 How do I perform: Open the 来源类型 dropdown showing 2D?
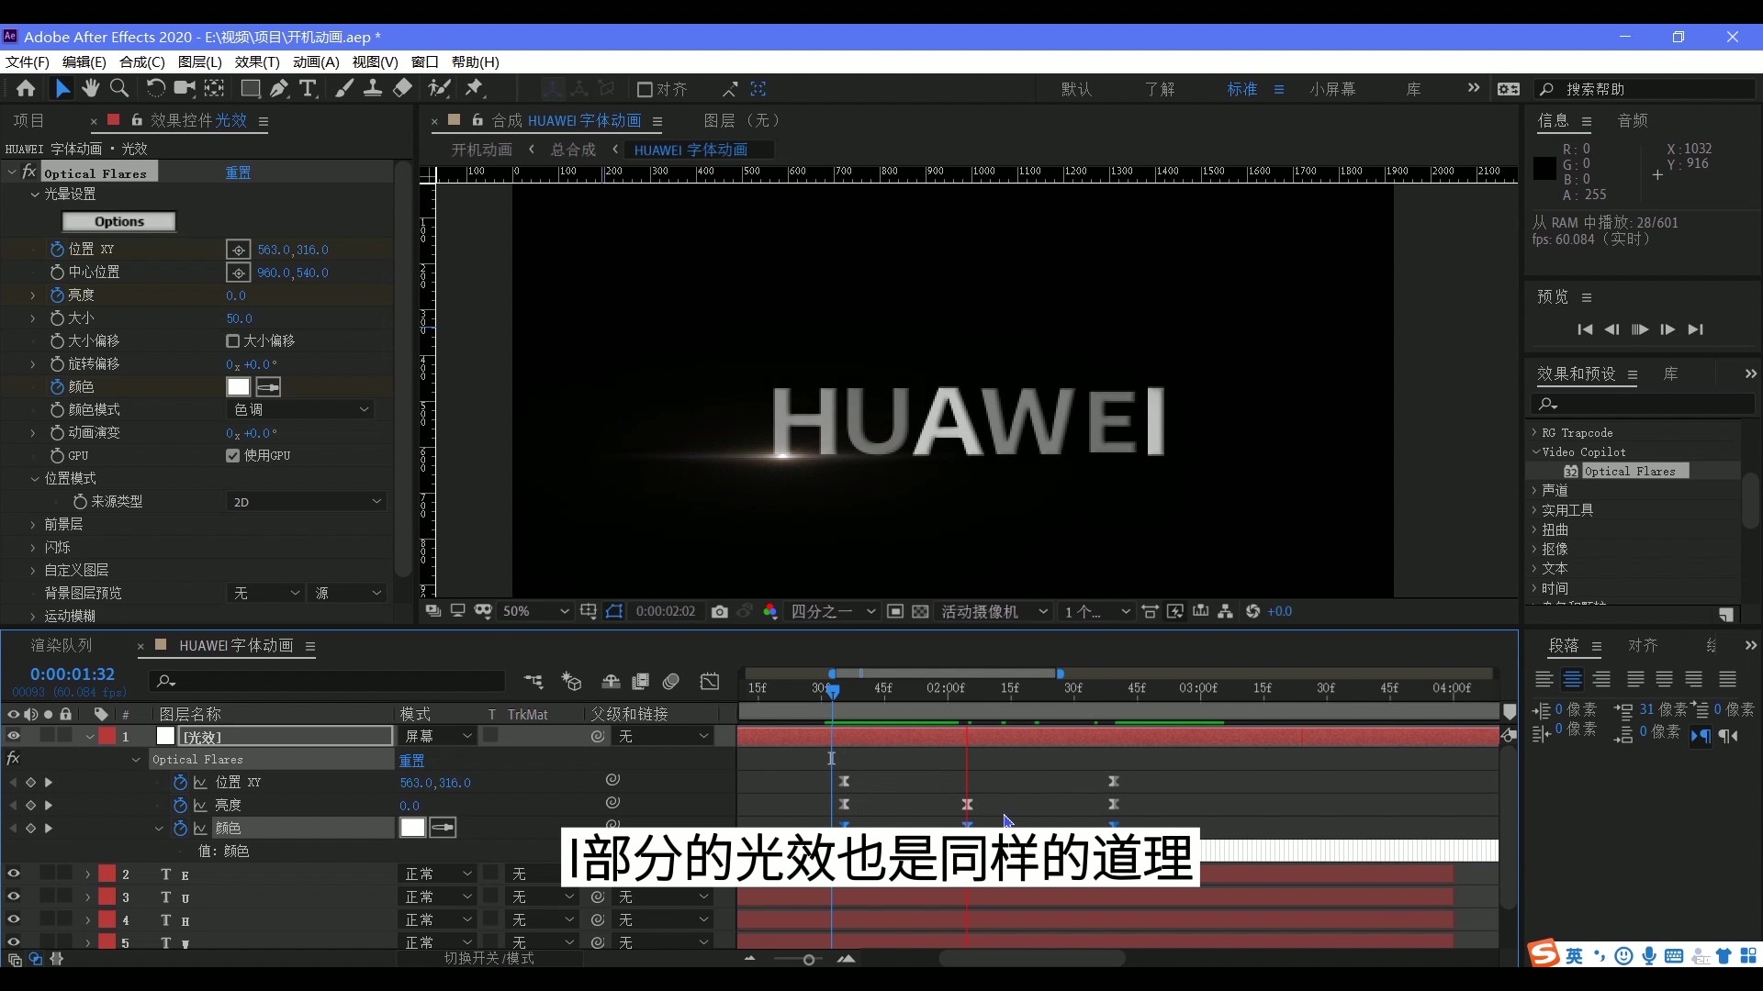pos(306,501)
